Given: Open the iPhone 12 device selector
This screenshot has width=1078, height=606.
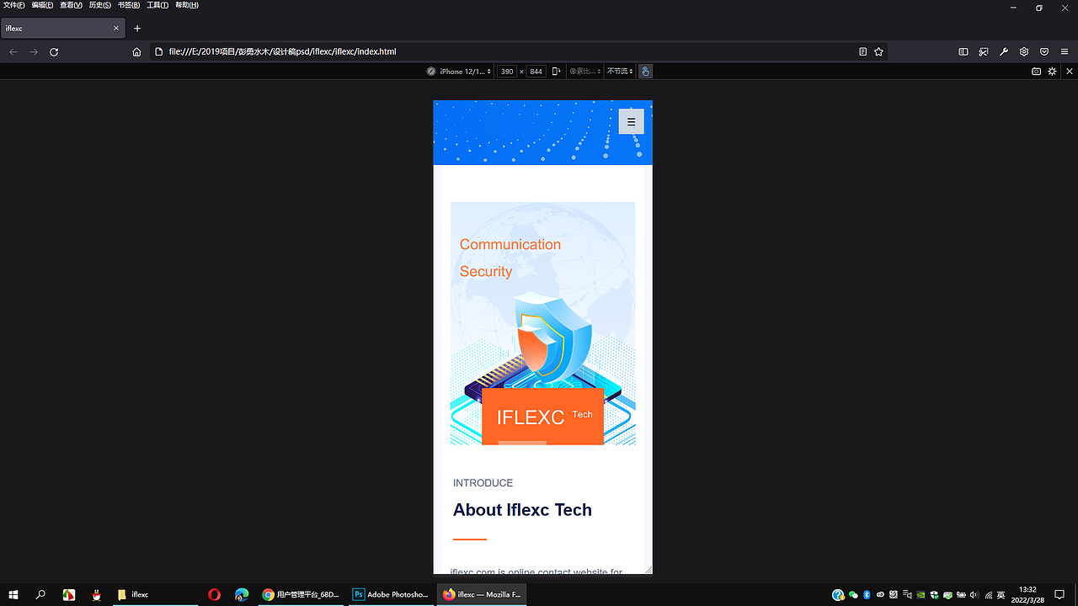Looking at the screenshot, I should tap(459, 72).
